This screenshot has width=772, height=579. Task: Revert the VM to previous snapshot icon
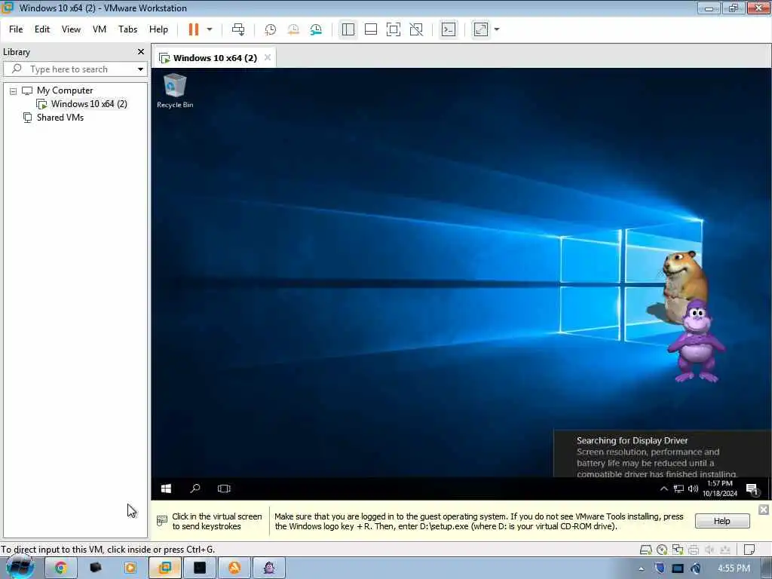coord(293,29)
